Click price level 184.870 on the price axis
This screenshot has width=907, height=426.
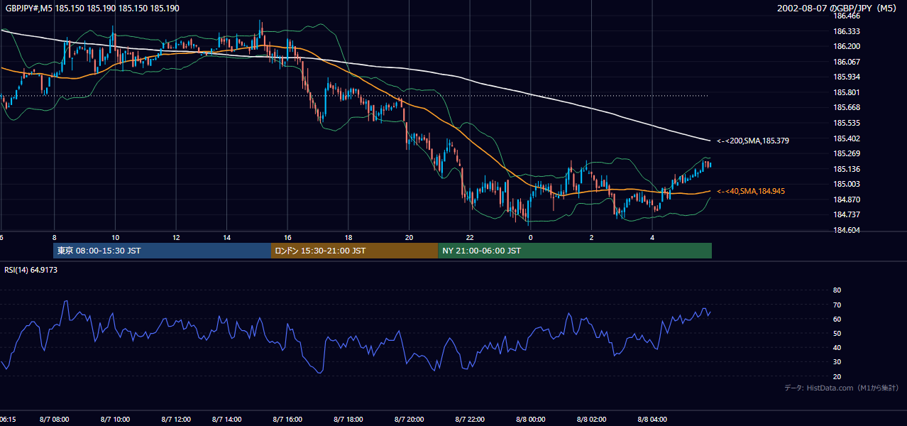click(x=846, y=200)
